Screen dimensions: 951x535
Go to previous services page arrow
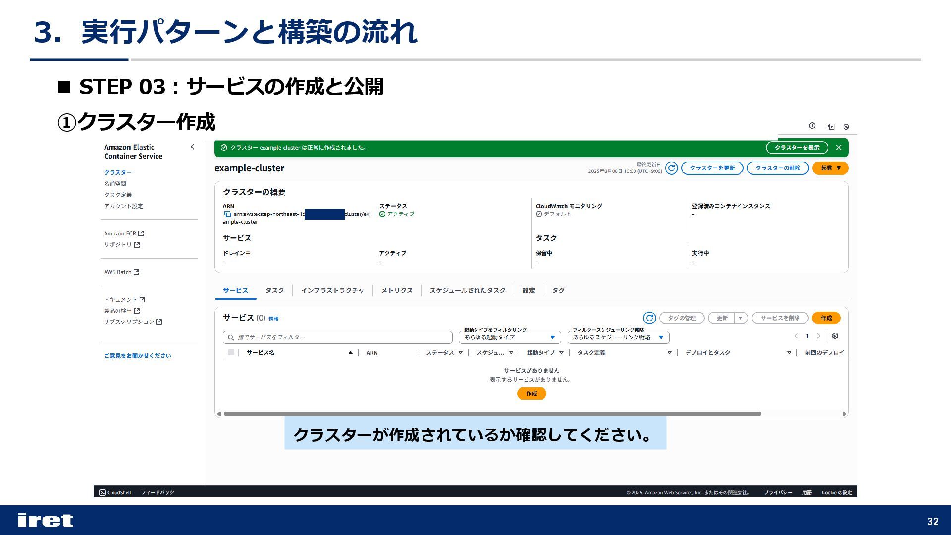click(796, 336)
